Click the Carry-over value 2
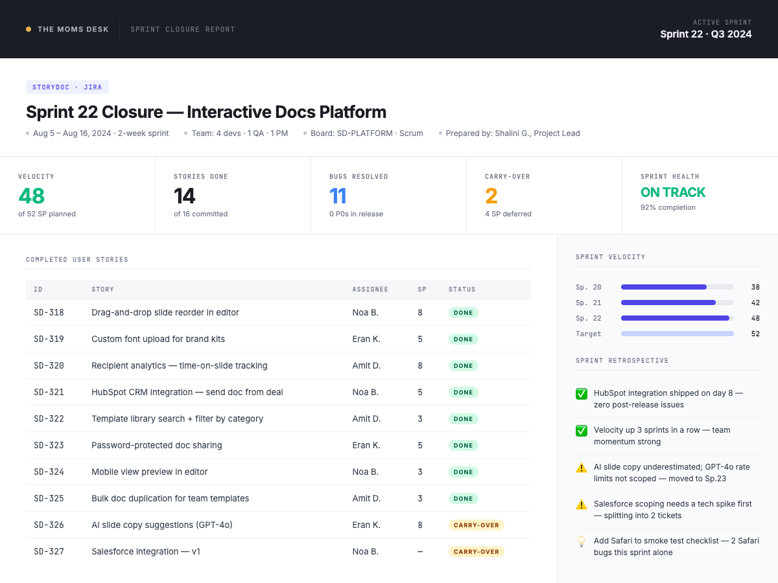 click(491, 196)
